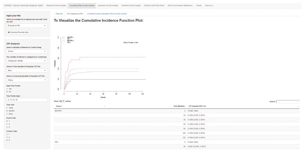Switch to the Read Me tab
The height and width of the screenshot is (153, 304).
pos(59,14)
